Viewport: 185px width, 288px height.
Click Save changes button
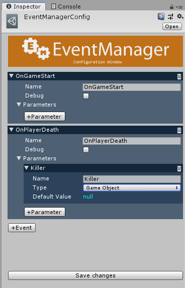[96, 275]
